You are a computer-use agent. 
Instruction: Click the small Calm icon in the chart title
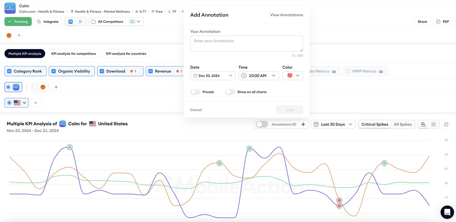[63, 124]
